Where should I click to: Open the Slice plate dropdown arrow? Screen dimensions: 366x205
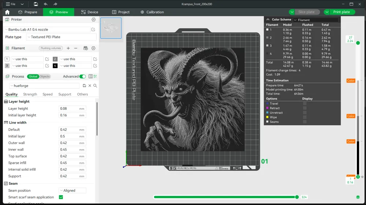pos(292,12)
